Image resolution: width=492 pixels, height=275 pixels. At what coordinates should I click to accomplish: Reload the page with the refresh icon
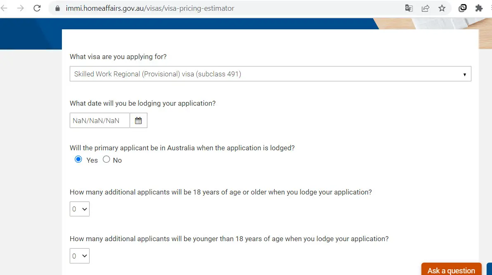(x=37, y=8)
